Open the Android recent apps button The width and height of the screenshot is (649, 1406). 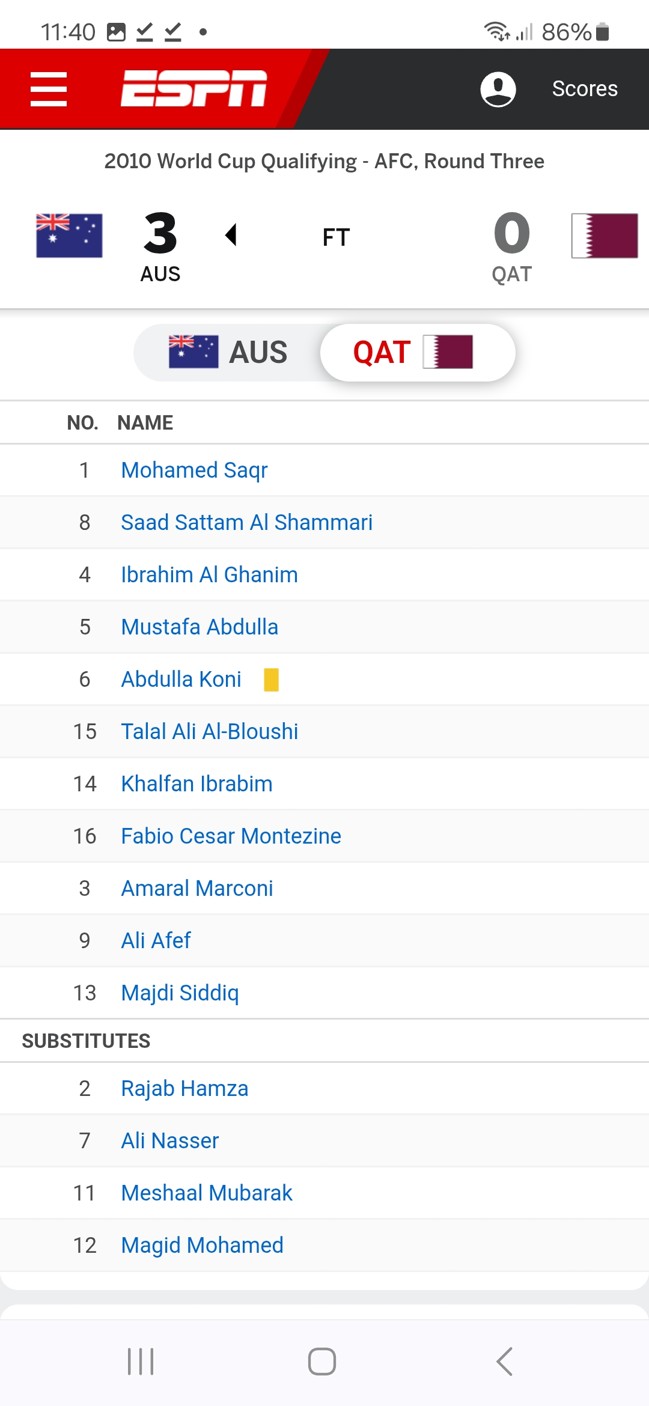click(x=141, y=1362)
